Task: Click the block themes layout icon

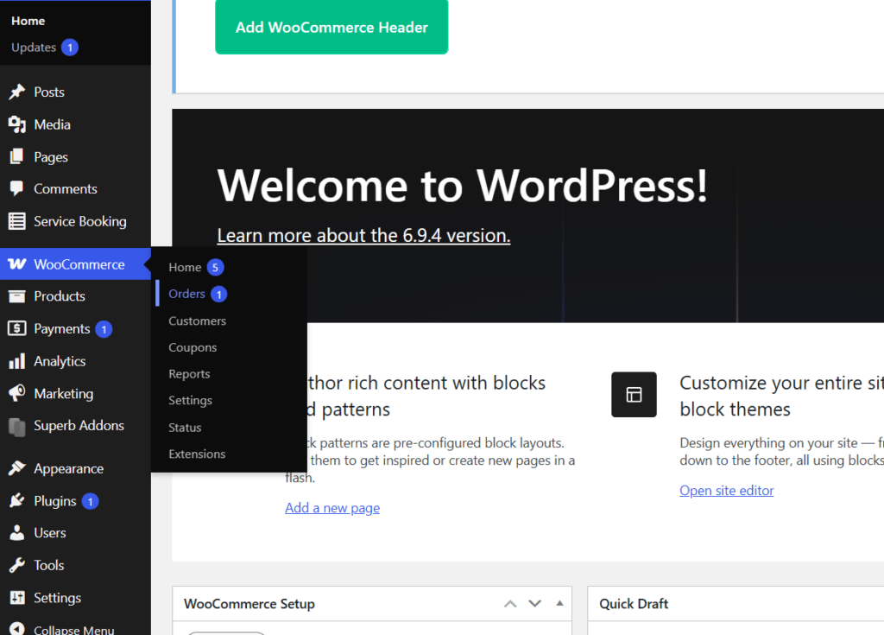Action: point(634,395)
